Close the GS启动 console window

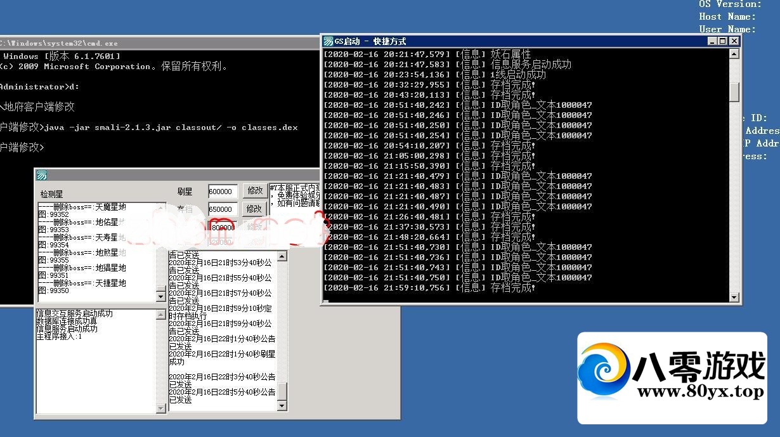[x=734, y=41]
